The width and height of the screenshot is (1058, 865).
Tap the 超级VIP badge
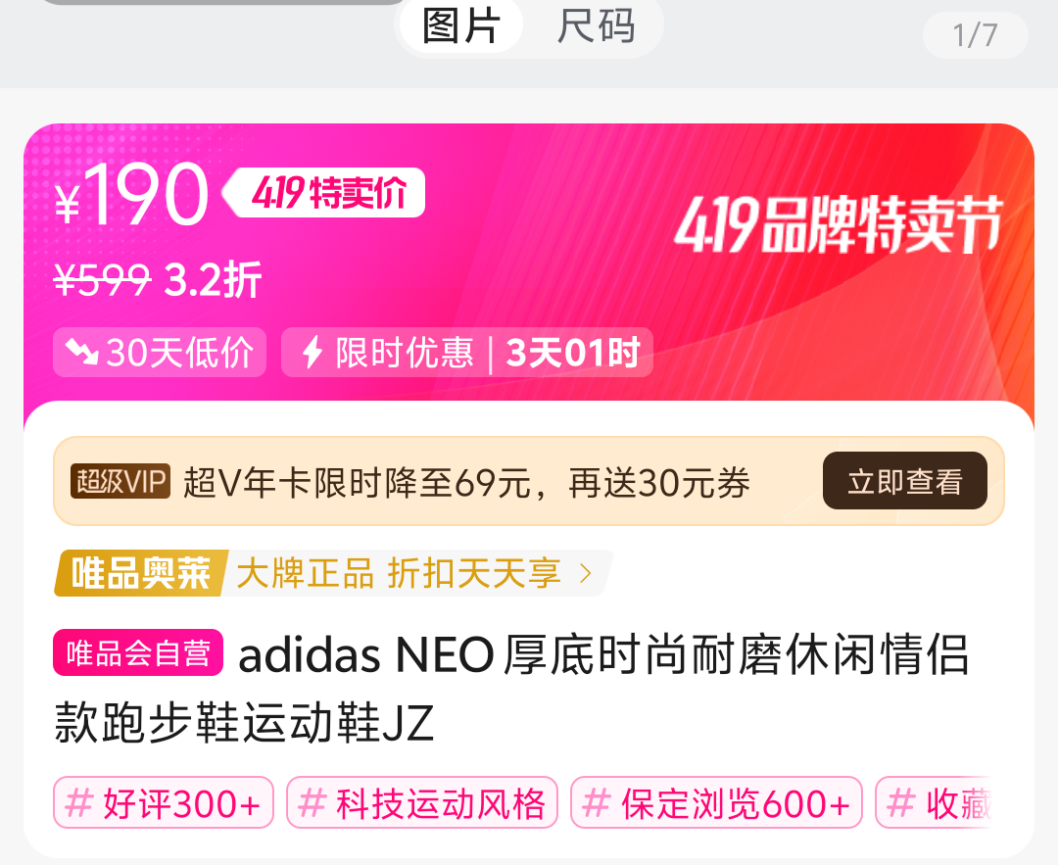coord(120,482)
